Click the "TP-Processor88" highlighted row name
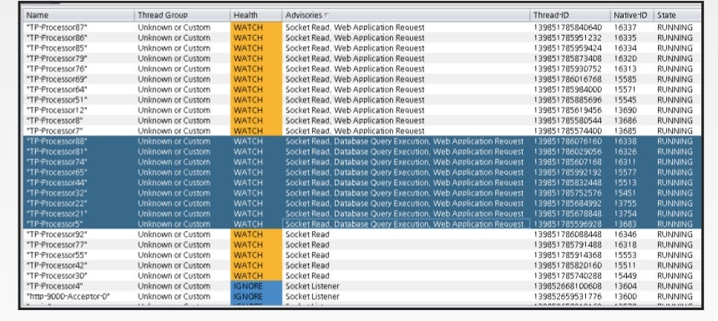 point(57,141)
